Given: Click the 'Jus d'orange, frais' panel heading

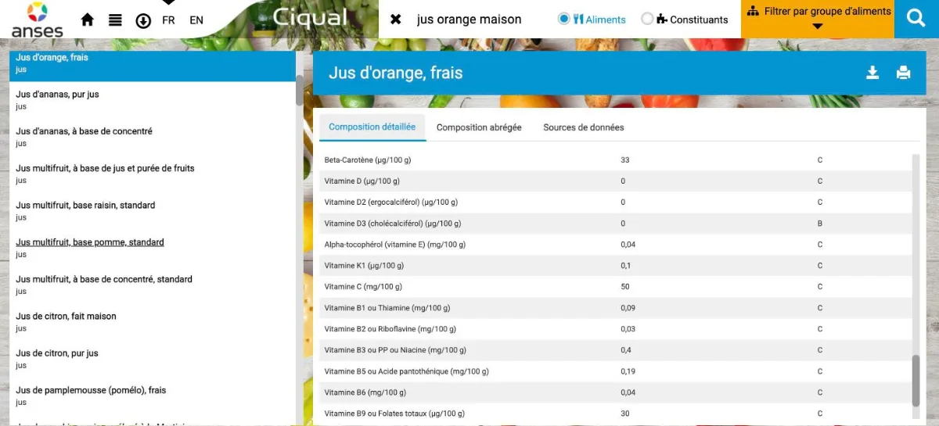Looking at the screenshot, I should pos(396,73).
